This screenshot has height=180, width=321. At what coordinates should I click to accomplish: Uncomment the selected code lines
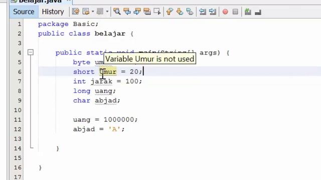pyautogui.click(x=258, y=12)
